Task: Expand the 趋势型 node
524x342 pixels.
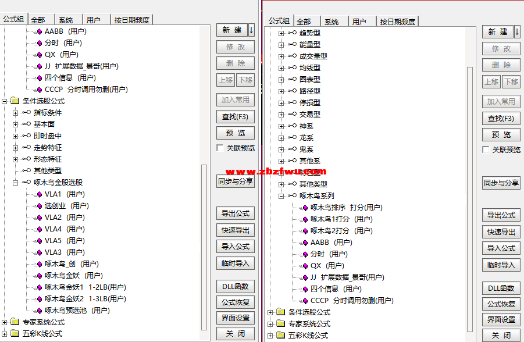Action: pyautogui.click(x=281, y=33)
